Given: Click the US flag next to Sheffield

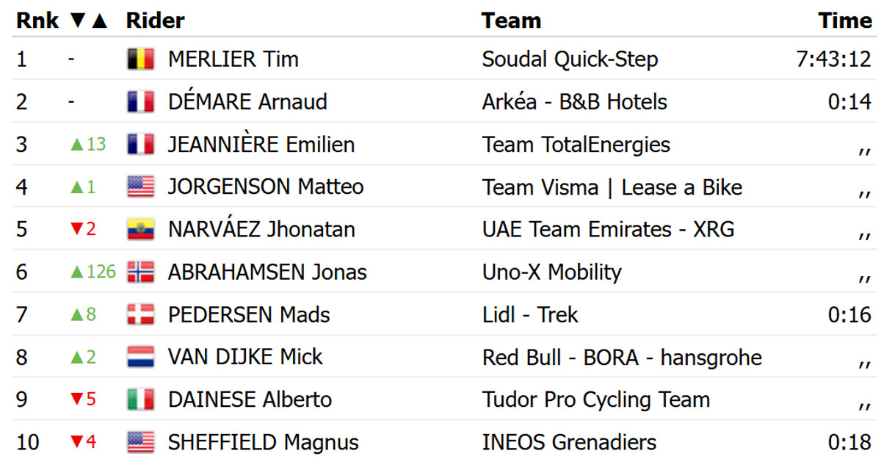Looking at the screenshot, I should [x=140, y=443].
